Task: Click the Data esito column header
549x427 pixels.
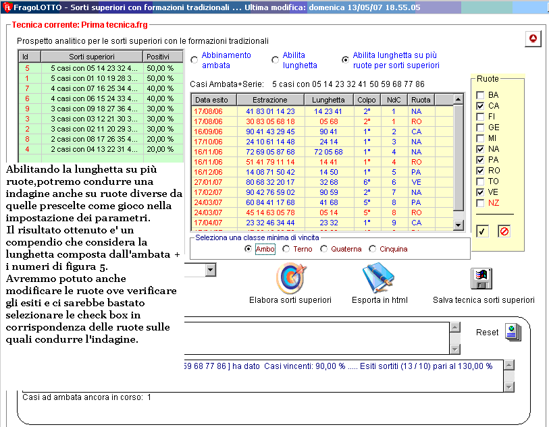Action: tap(211, 100)
